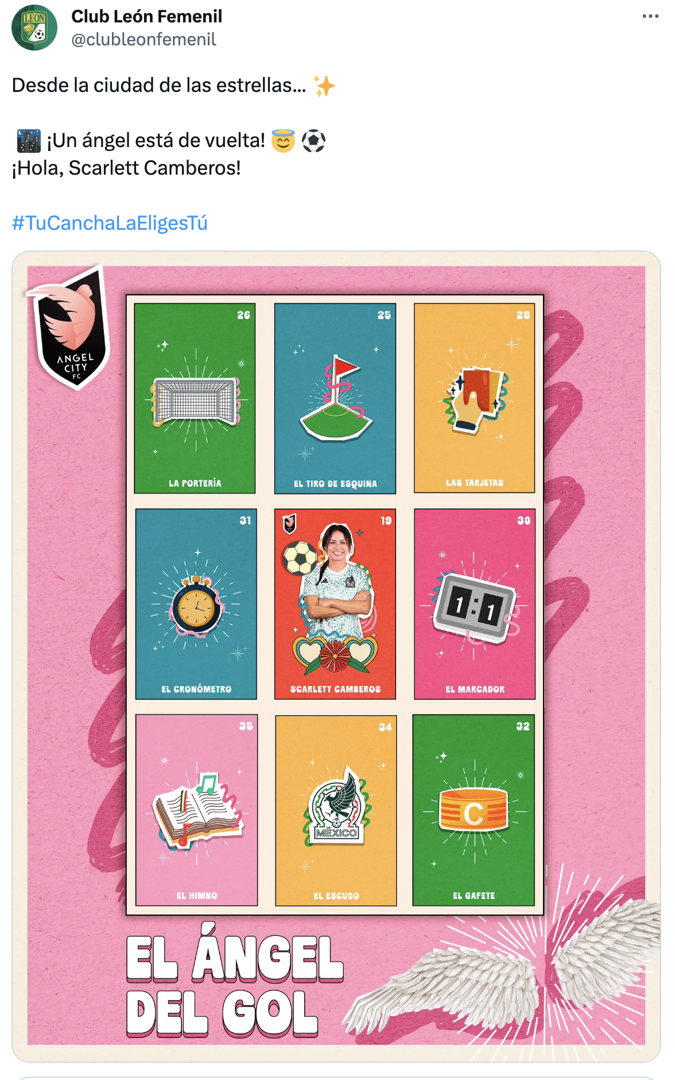
Task: Click the Scarlett Camberos player card
Action: click(x=335, y=604)
